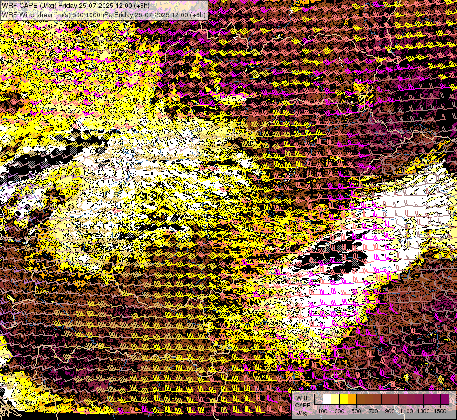The height and width of the screenshot is (420, 457).
Task: Click the 'WRF CAPE (J/kg) Friday 25-07-2025' title line
Action: click(76, 6)
